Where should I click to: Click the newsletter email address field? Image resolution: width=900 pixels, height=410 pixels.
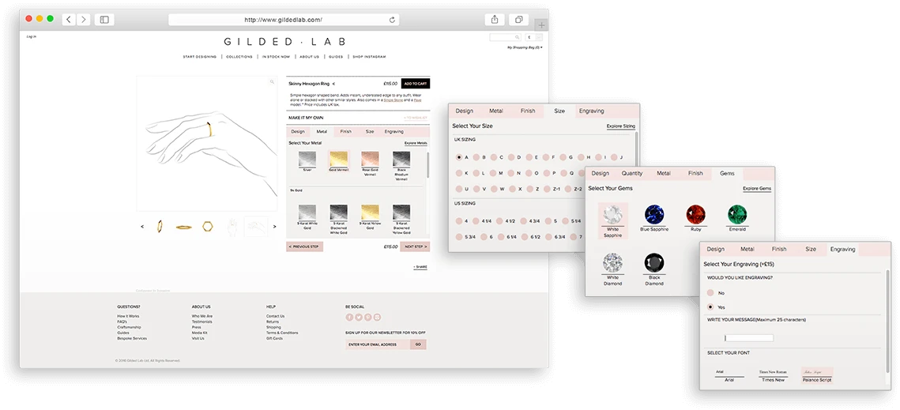pyautogui.click(x=377, y=344)
